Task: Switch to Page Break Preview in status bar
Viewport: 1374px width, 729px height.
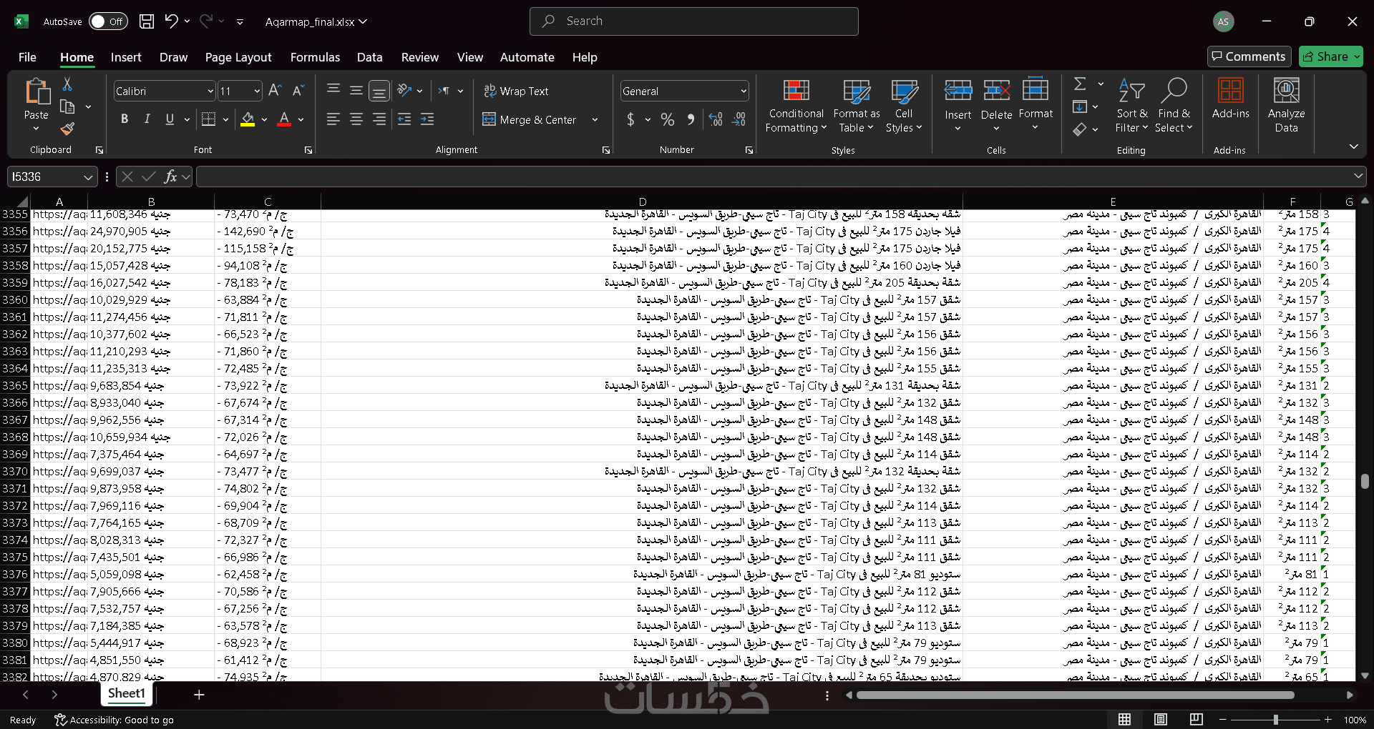Action: (x=1197, y=720)
